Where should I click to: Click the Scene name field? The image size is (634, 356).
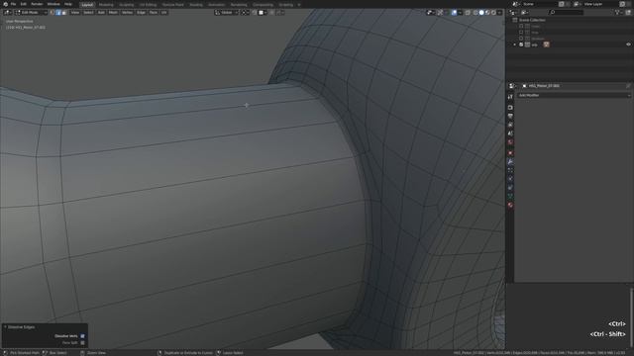pyautogui.click(x=540, y=4)
